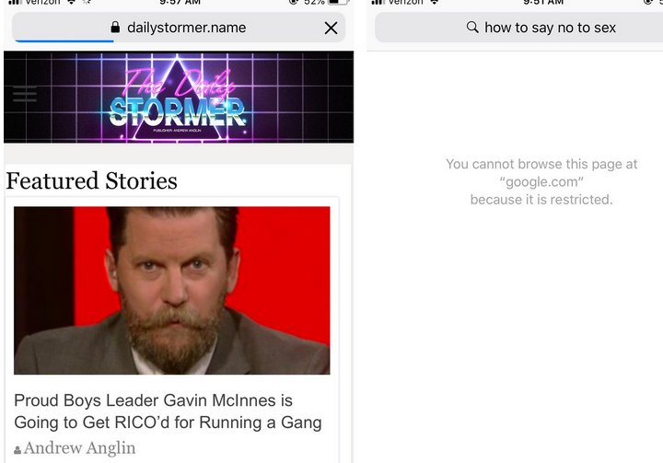Tap the 9:57 AM clock in status bar
This screenshot has width=663, height=463.
[x=180, y=2]
